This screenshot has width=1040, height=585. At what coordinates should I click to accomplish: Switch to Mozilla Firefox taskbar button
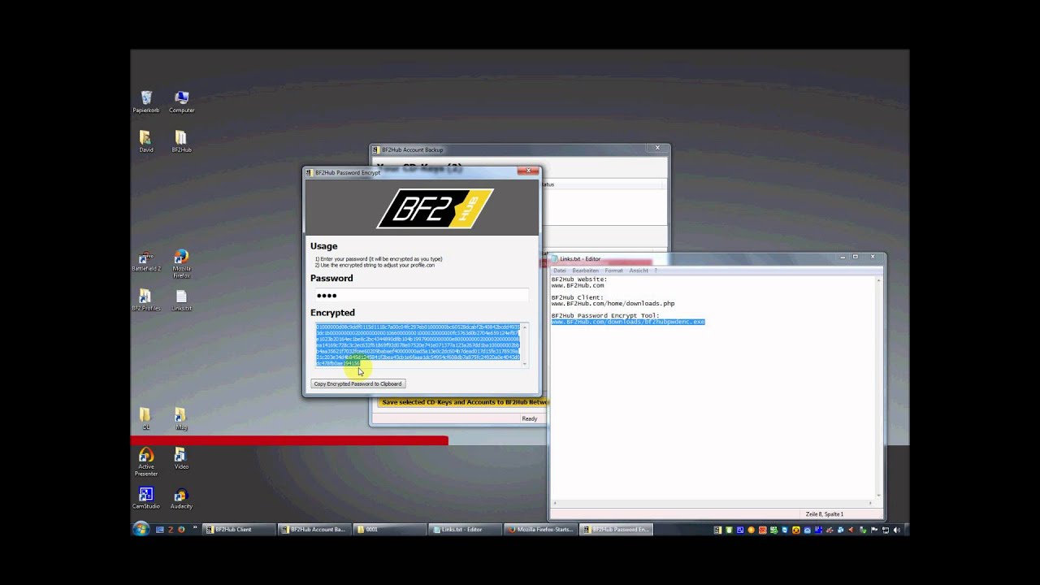tap(539, 529)
